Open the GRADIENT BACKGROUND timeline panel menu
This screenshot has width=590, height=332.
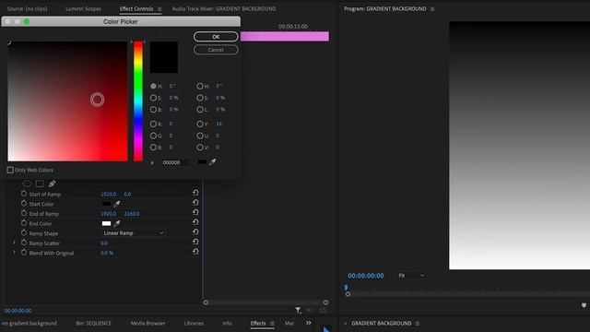coord(418,324)
